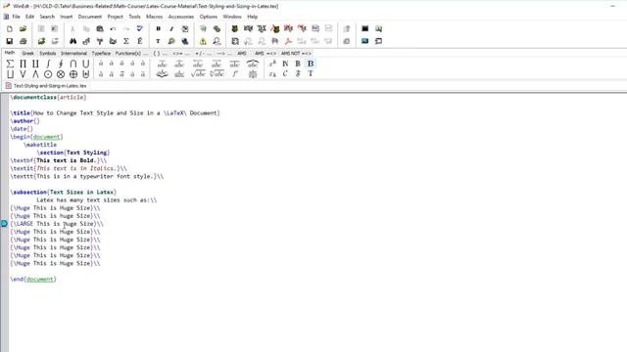Insert the superscript x power template

tap(272, 64)
